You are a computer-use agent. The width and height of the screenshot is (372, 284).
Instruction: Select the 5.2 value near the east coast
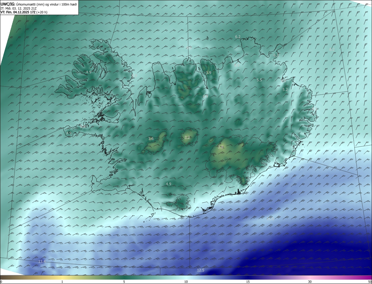(285, 90)
